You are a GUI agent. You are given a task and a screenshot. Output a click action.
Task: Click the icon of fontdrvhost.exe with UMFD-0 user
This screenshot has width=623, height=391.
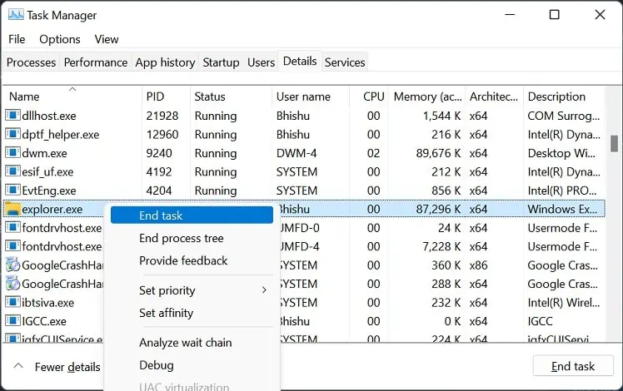(x=12, y=227)
